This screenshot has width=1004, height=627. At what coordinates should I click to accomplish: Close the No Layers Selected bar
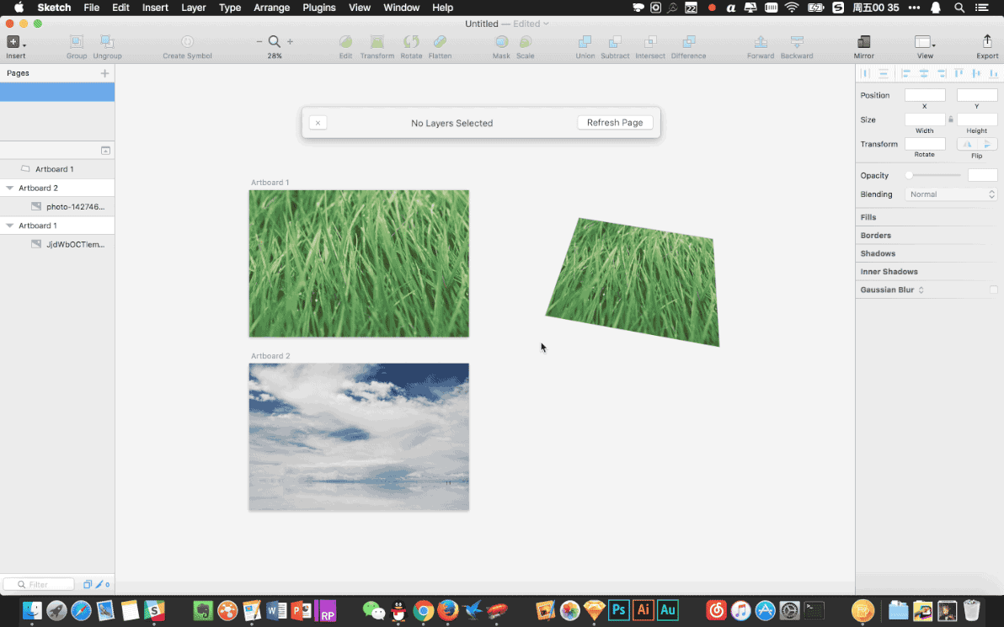[x=318, y=123]
